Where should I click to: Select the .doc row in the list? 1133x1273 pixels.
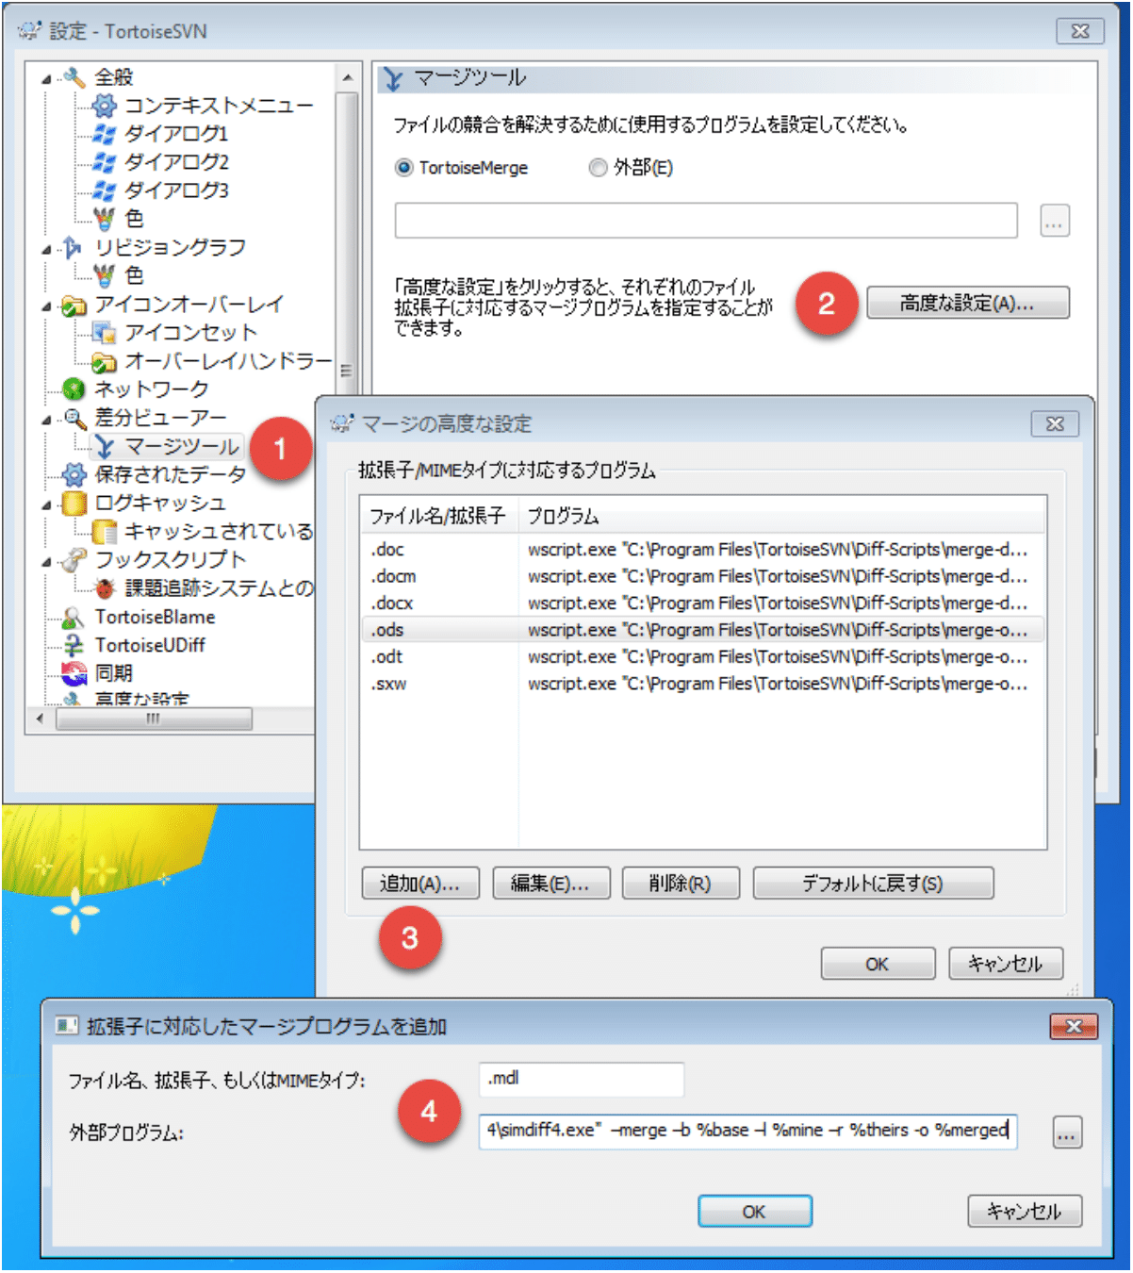(x=703, y=550)
